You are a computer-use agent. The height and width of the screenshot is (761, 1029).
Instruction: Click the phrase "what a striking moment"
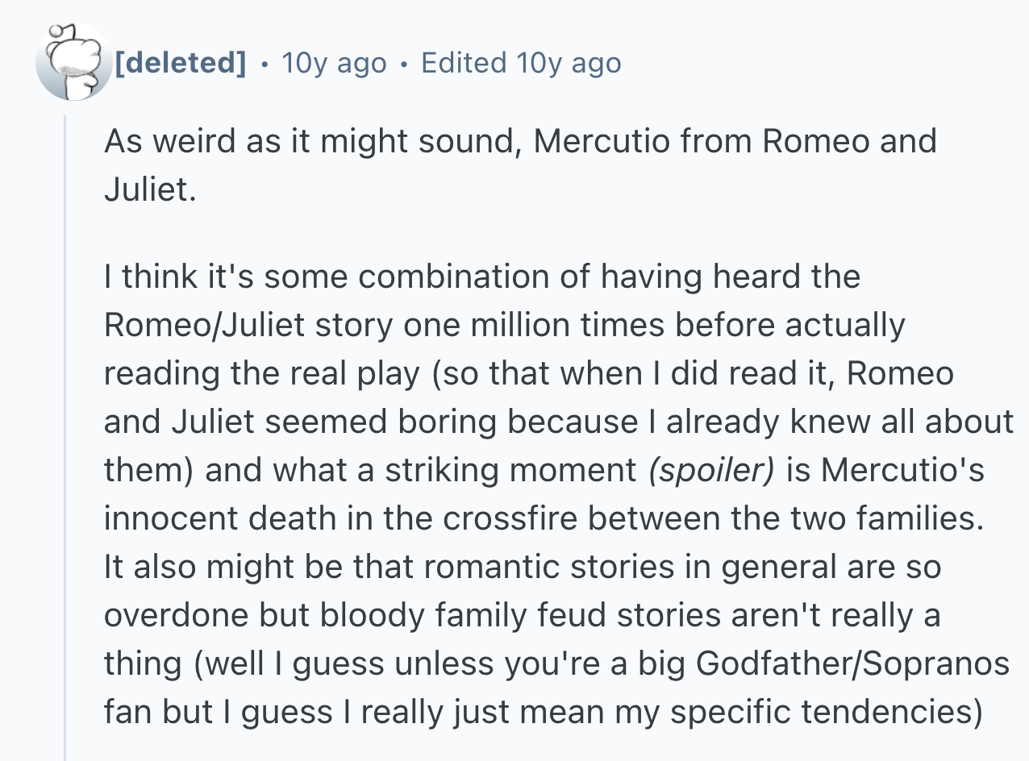pyautogui.click(x=455, y=470)
